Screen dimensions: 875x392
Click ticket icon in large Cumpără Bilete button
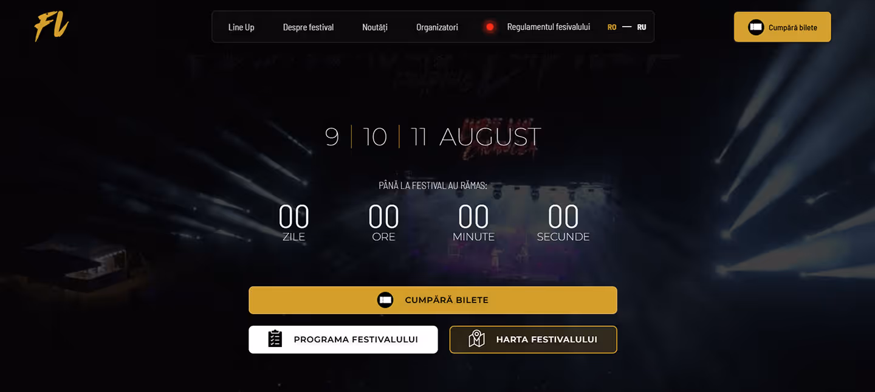point(385,300)
